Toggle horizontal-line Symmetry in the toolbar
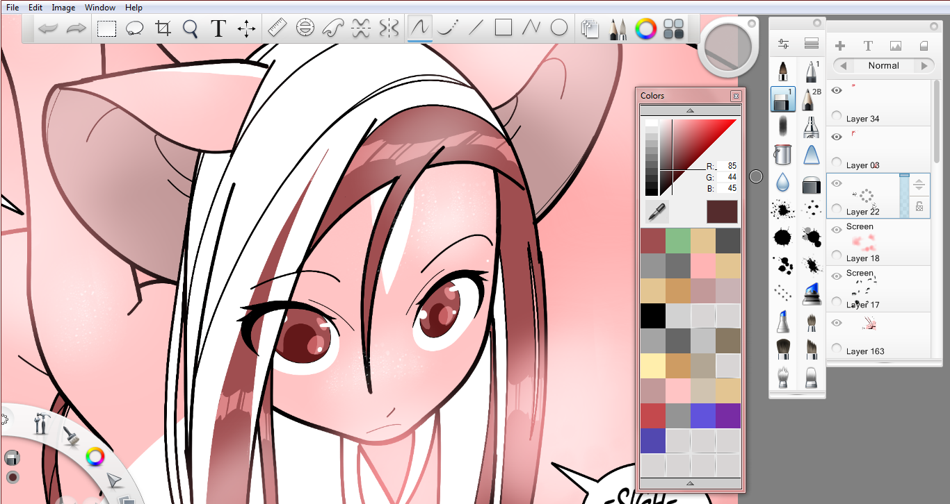This screenshot has width=950, height=504. tap(360, 28)
